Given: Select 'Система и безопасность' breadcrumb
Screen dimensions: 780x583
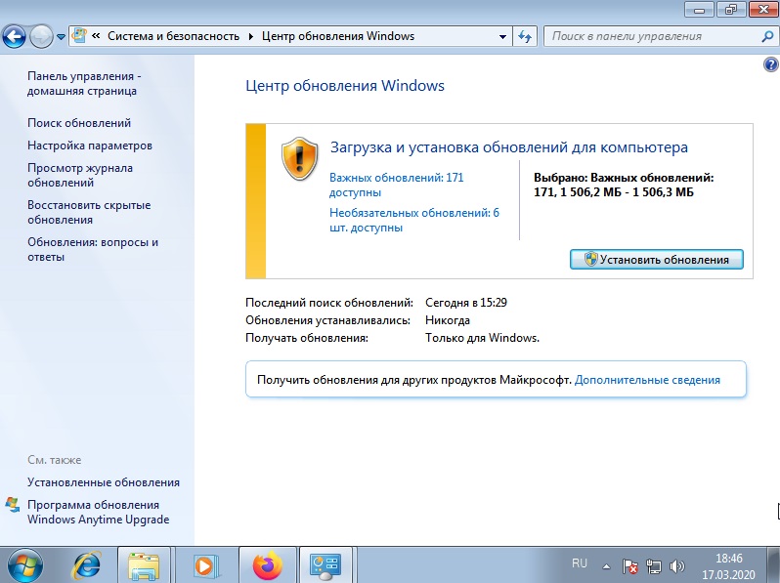Looking at the screenshot, I should (x=173, y=36).
